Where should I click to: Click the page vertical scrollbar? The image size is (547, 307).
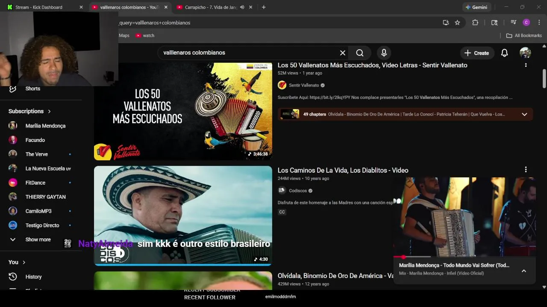(544, 78)
